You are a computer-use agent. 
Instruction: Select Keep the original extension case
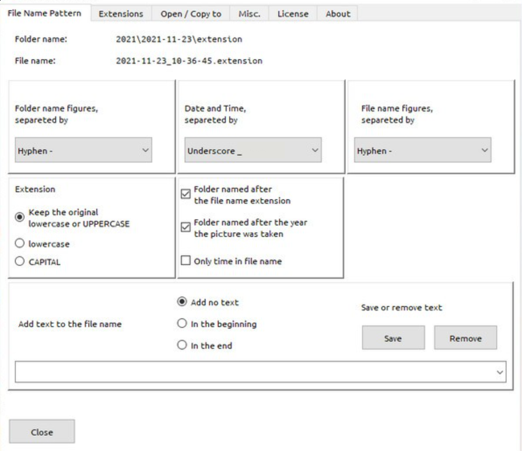pos(20,217)
